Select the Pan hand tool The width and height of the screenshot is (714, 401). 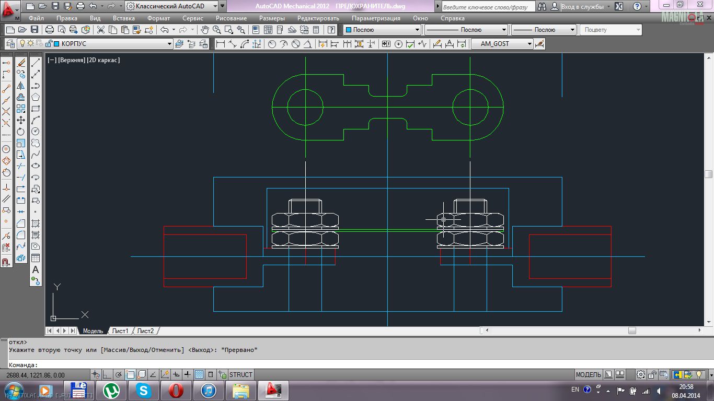pyautogui.click(x=205, y=30)
